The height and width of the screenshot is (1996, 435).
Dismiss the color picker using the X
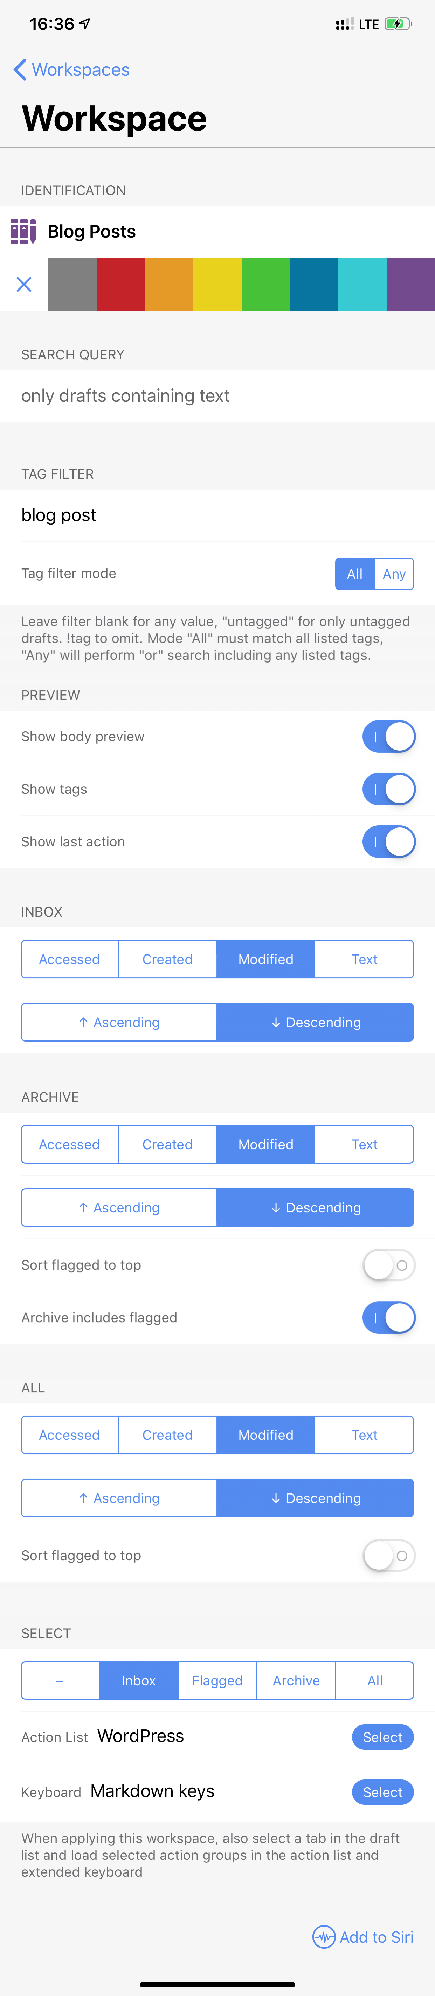(x=24, y=284)
